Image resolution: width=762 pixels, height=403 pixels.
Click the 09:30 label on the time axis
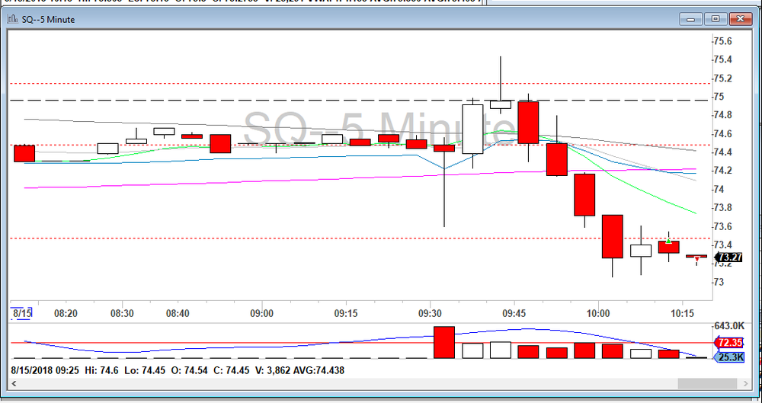(x=430, y=313)
